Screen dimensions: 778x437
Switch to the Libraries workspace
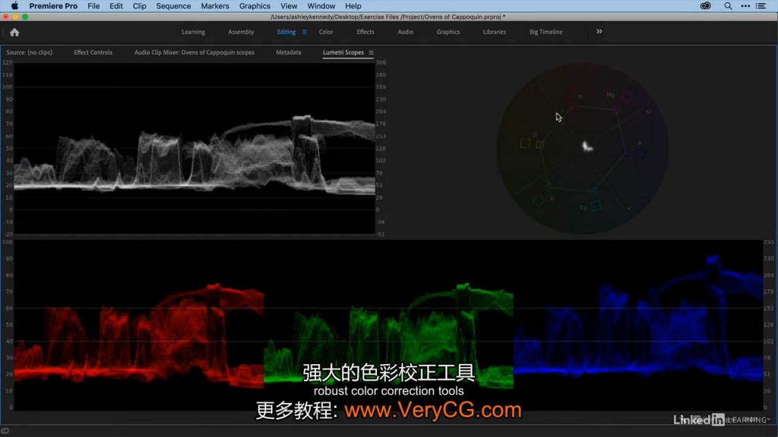coord(495,32)
